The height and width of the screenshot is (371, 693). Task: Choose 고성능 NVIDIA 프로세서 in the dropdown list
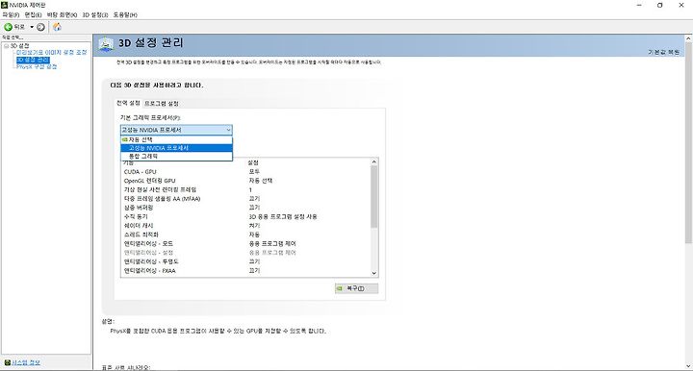tap(176, 148)
